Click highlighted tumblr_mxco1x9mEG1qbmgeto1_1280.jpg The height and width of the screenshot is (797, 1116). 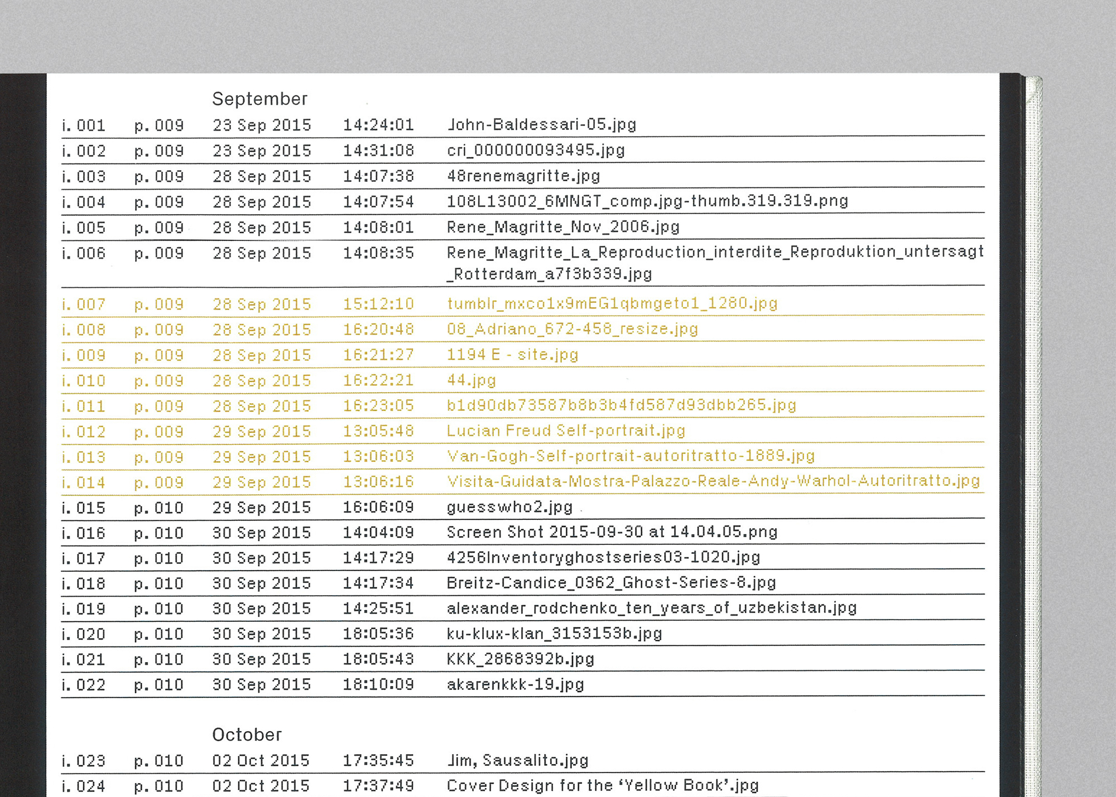point(612,303)
